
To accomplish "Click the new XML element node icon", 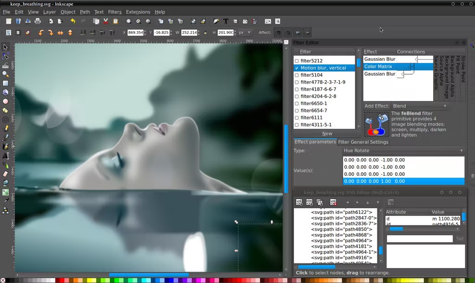I will coord(299,202).
